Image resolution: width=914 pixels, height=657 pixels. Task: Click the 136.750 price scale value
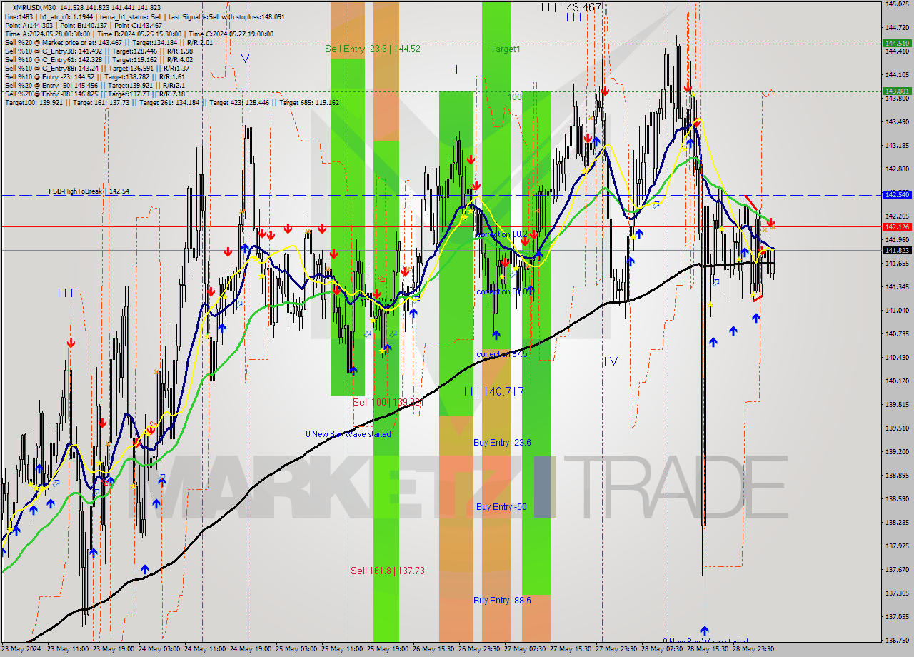tap(897, 641)
